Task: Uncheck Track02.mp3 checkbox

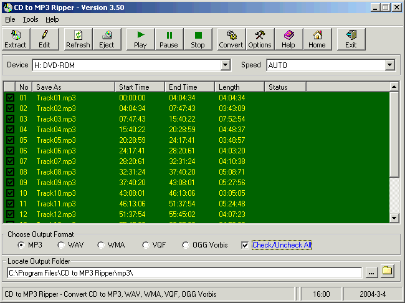Action: [x=11, y=108]
